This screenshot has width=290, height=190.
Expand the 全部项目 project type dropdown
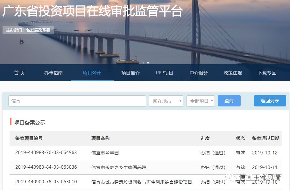pyautogui.click(x=200, y=100)
